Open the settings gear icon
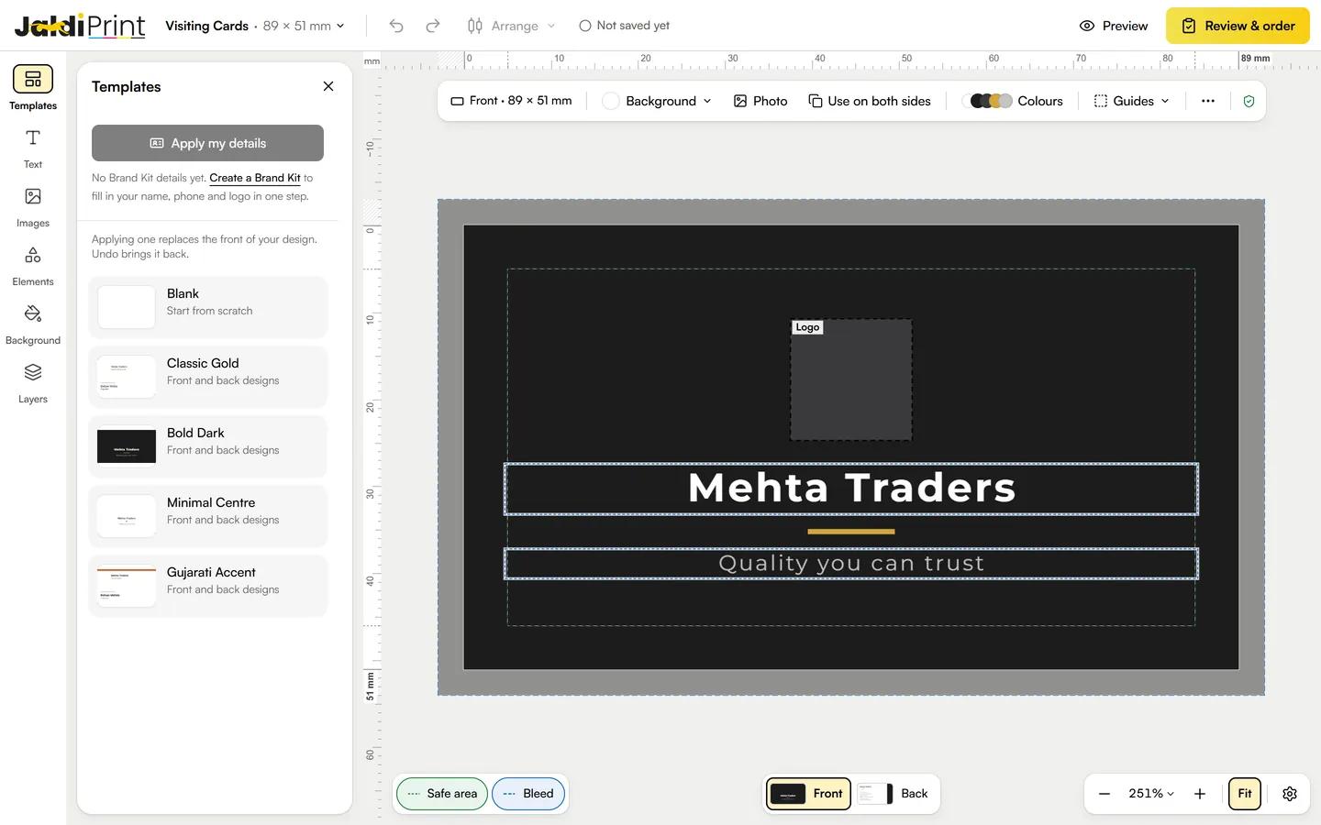Image resolution: width=1321 pixels, height=825 pixels. click(x=1290, y=794)
